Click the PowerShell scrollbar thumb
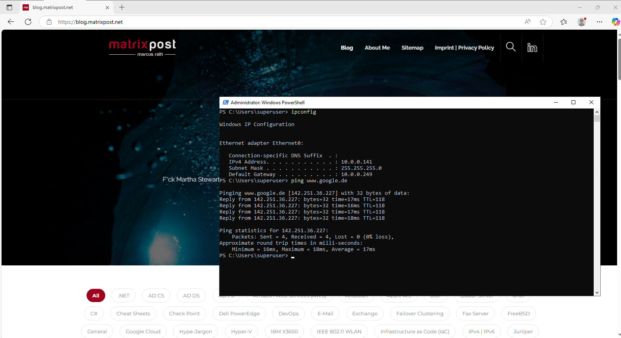Image resolution: width=621 pixels, height=338 pixels. [597, 119]
